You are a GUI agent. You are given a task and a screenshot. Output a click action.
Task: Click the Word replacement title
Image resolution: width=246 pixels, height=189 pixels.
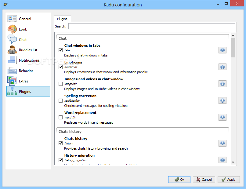tap(80, 113)
